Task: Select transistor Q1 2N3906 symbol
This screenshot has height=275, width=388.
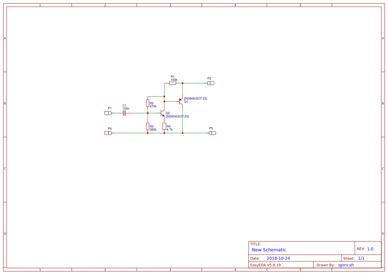Action: click(x=181, y=101)
